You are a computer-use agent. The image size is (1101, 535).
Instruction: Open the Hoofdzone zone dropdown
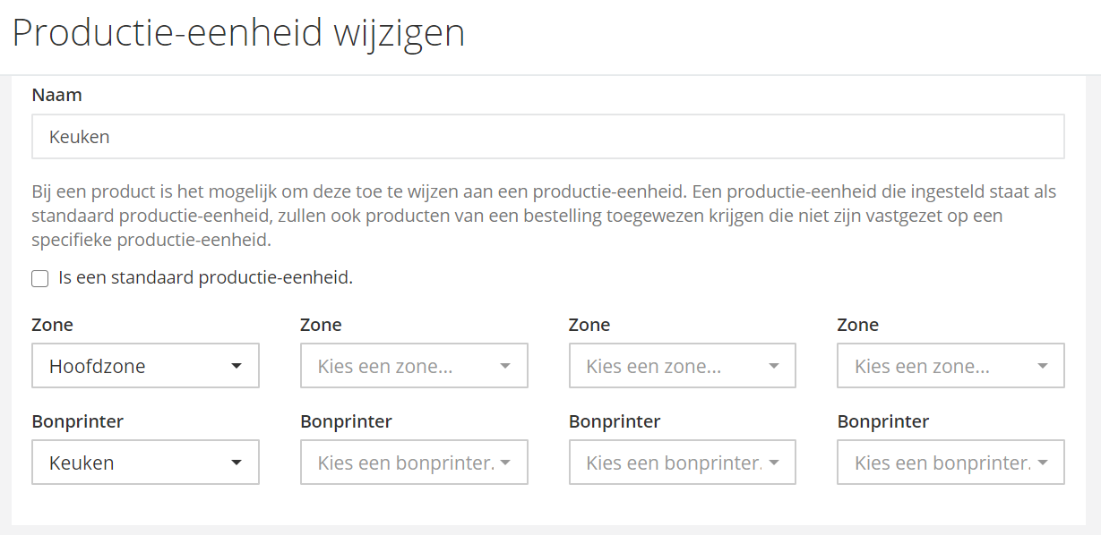point(145,366)
